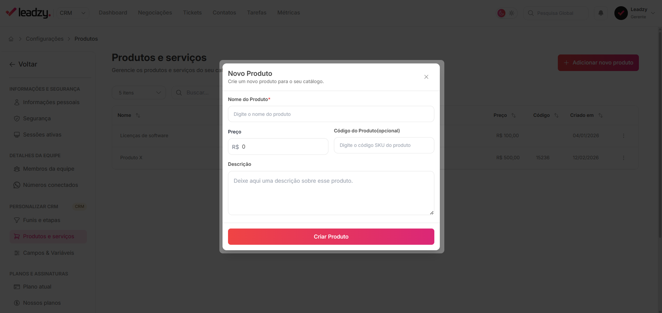Screen dimensions: 662x313
Task: Open Membros da equipe page
Action: click(x=48, y=169)
